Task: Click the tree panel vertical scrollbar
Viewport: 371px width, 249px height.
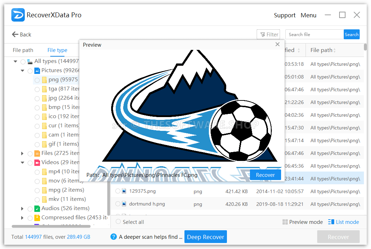Action: [109, 199]
